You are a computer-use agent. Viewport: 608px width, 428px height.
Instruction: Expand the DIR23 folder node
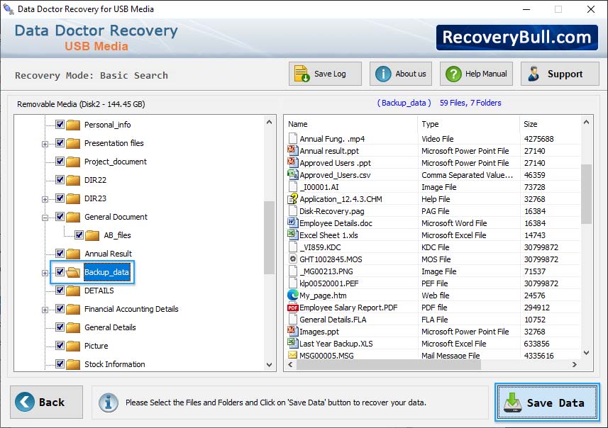pyautogui.click(x=45, y=200)
